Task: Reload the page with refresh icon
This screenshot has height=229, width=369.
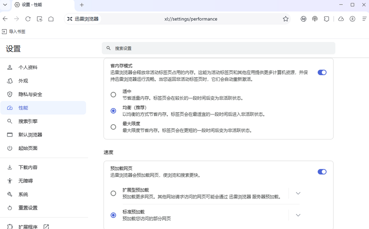Action: [28, 19]
